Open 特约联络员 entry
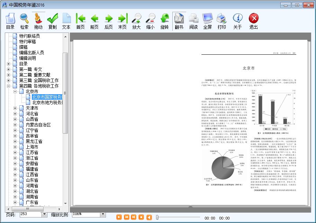This screenshot has width=316, height=223. coord(29,36)
